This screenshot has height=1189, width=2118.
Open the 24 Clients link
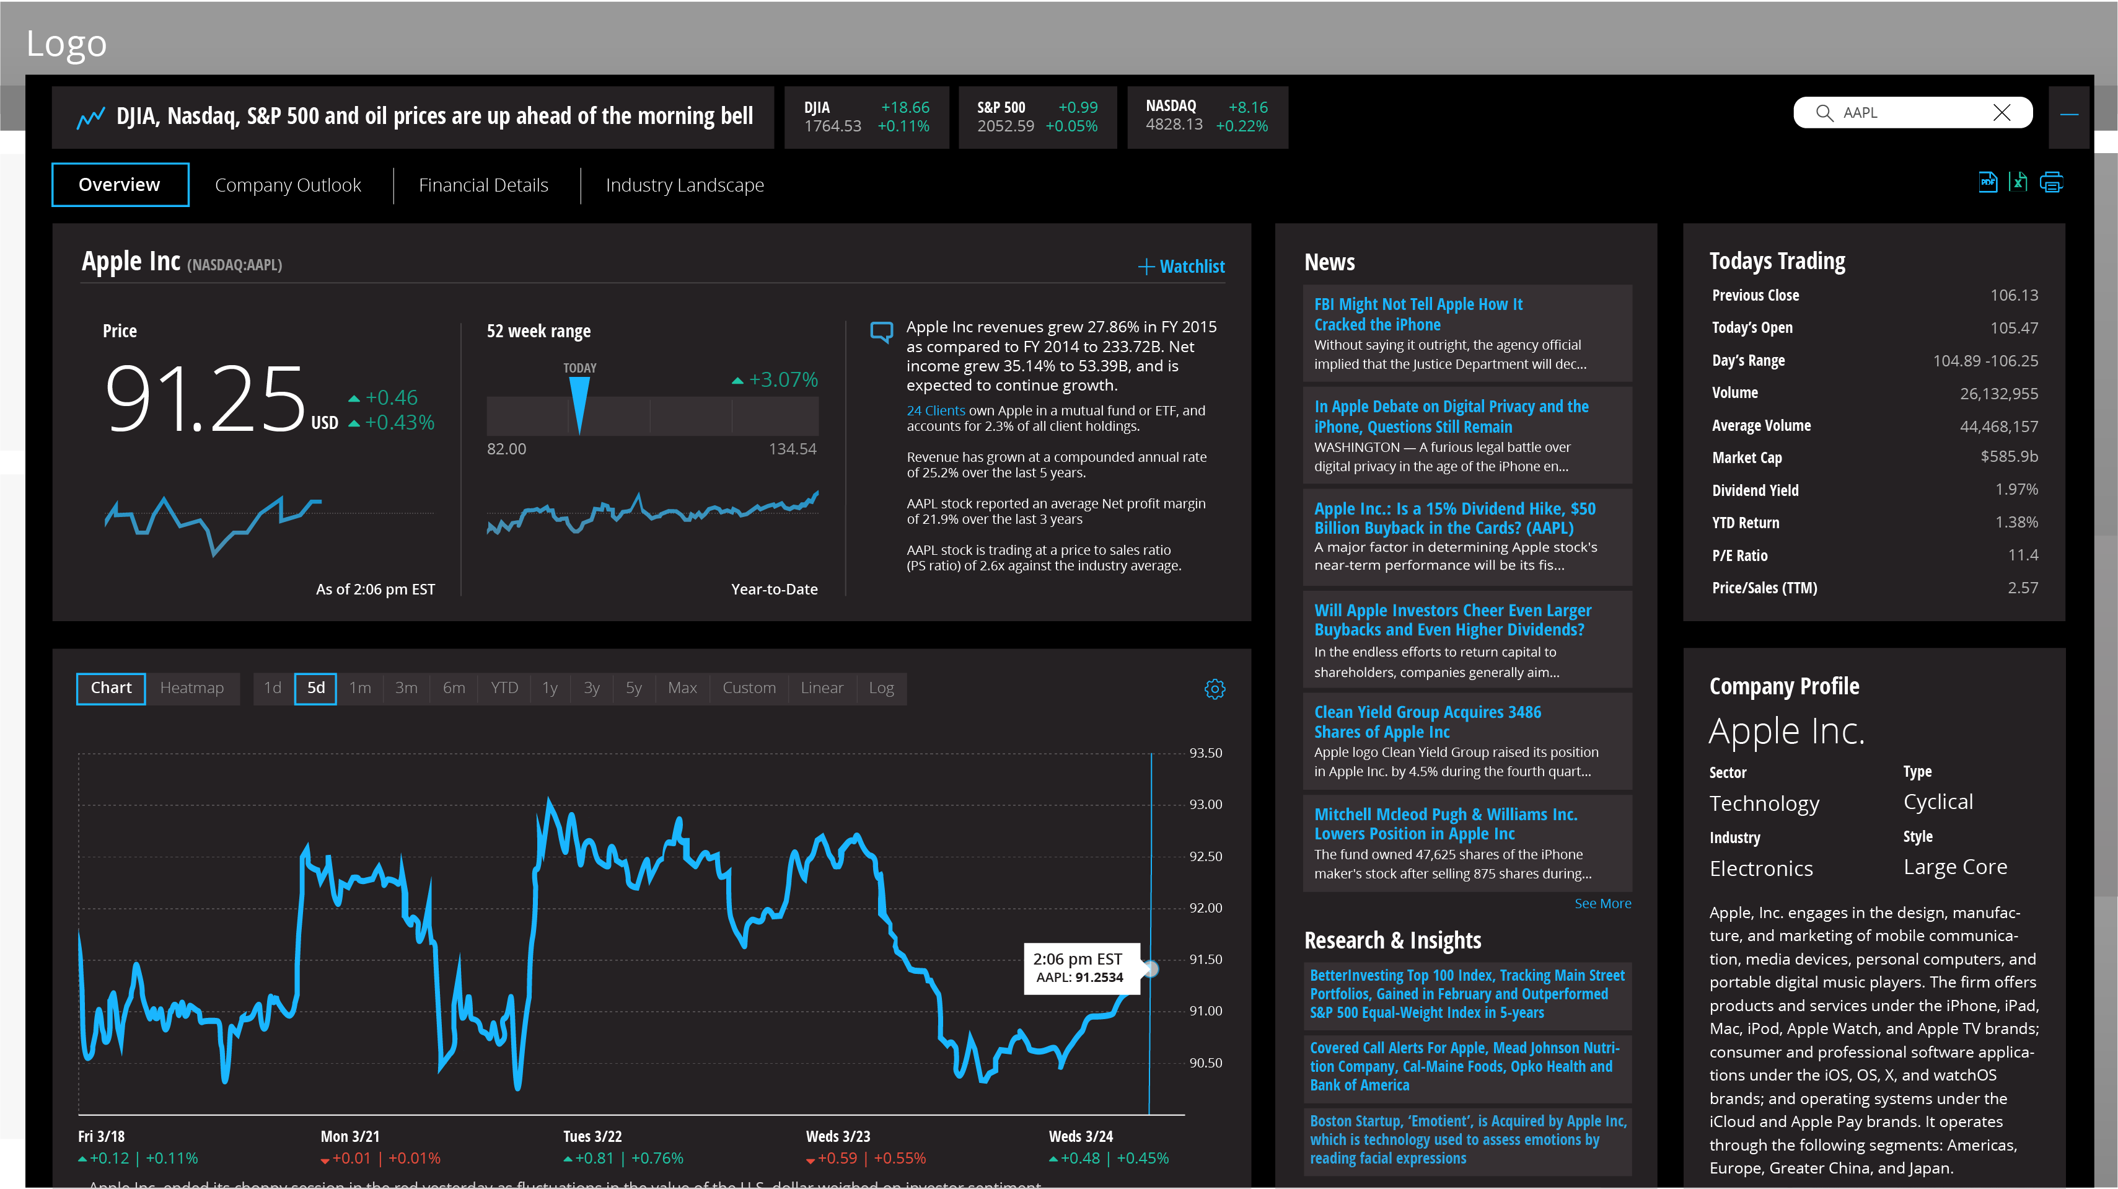tap(936, 410)
